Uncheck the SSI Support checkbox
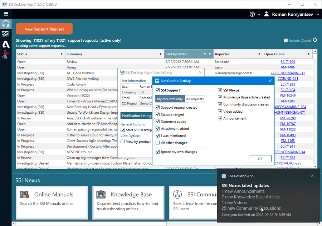The width and height of the screenshot is (322, 226). pyautogui.click(x=157, y=90)
